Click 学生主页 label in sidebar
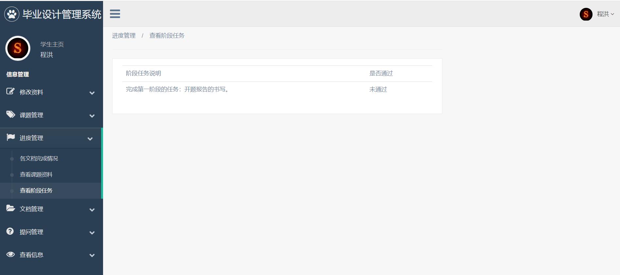The width and height of the screenshot is (620, 275). (x=52, y=45)
